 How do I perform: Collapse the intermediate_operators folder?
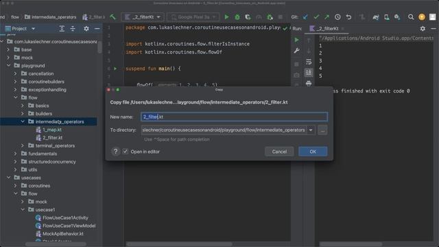[x=23, y=121]
